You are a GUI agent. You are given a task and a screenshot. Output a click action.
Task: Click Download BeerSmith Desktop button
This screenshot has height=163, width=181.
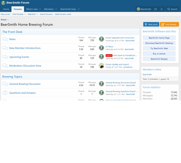click(x=159, y=43)
